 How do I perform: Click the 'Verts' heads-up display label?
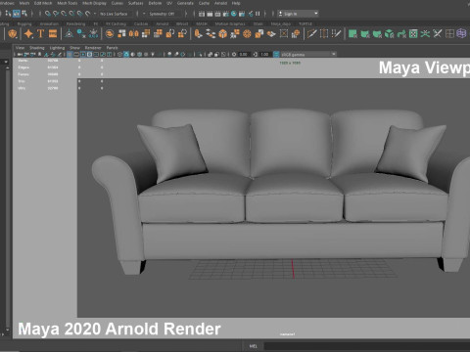coord(23,61)
